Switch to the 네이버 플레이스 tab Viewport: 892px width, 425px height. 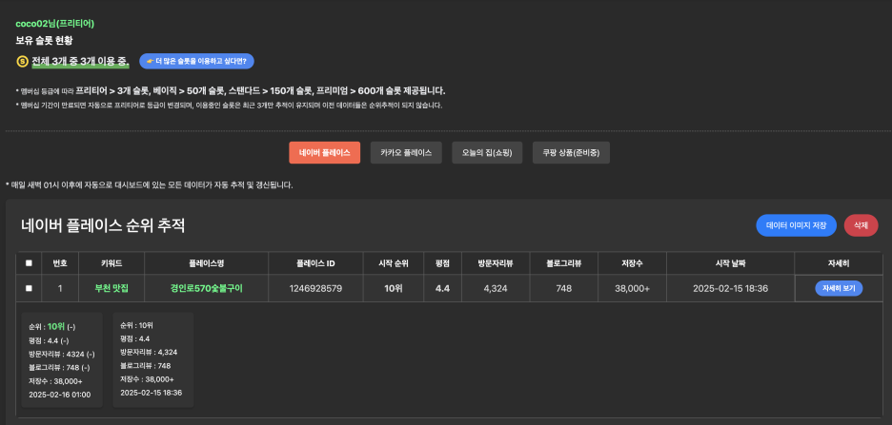pos(324,153)
